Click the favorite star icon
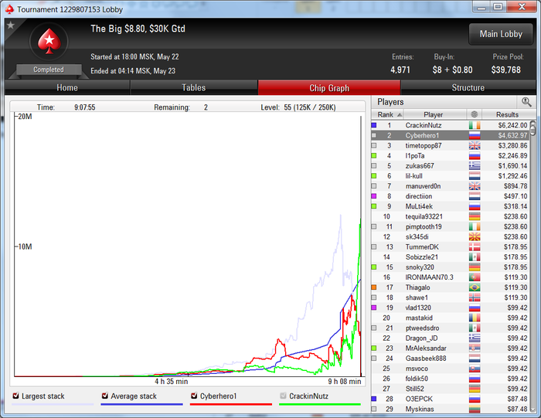This screenshot has width=541, height=418. click(x=11, y=25)
